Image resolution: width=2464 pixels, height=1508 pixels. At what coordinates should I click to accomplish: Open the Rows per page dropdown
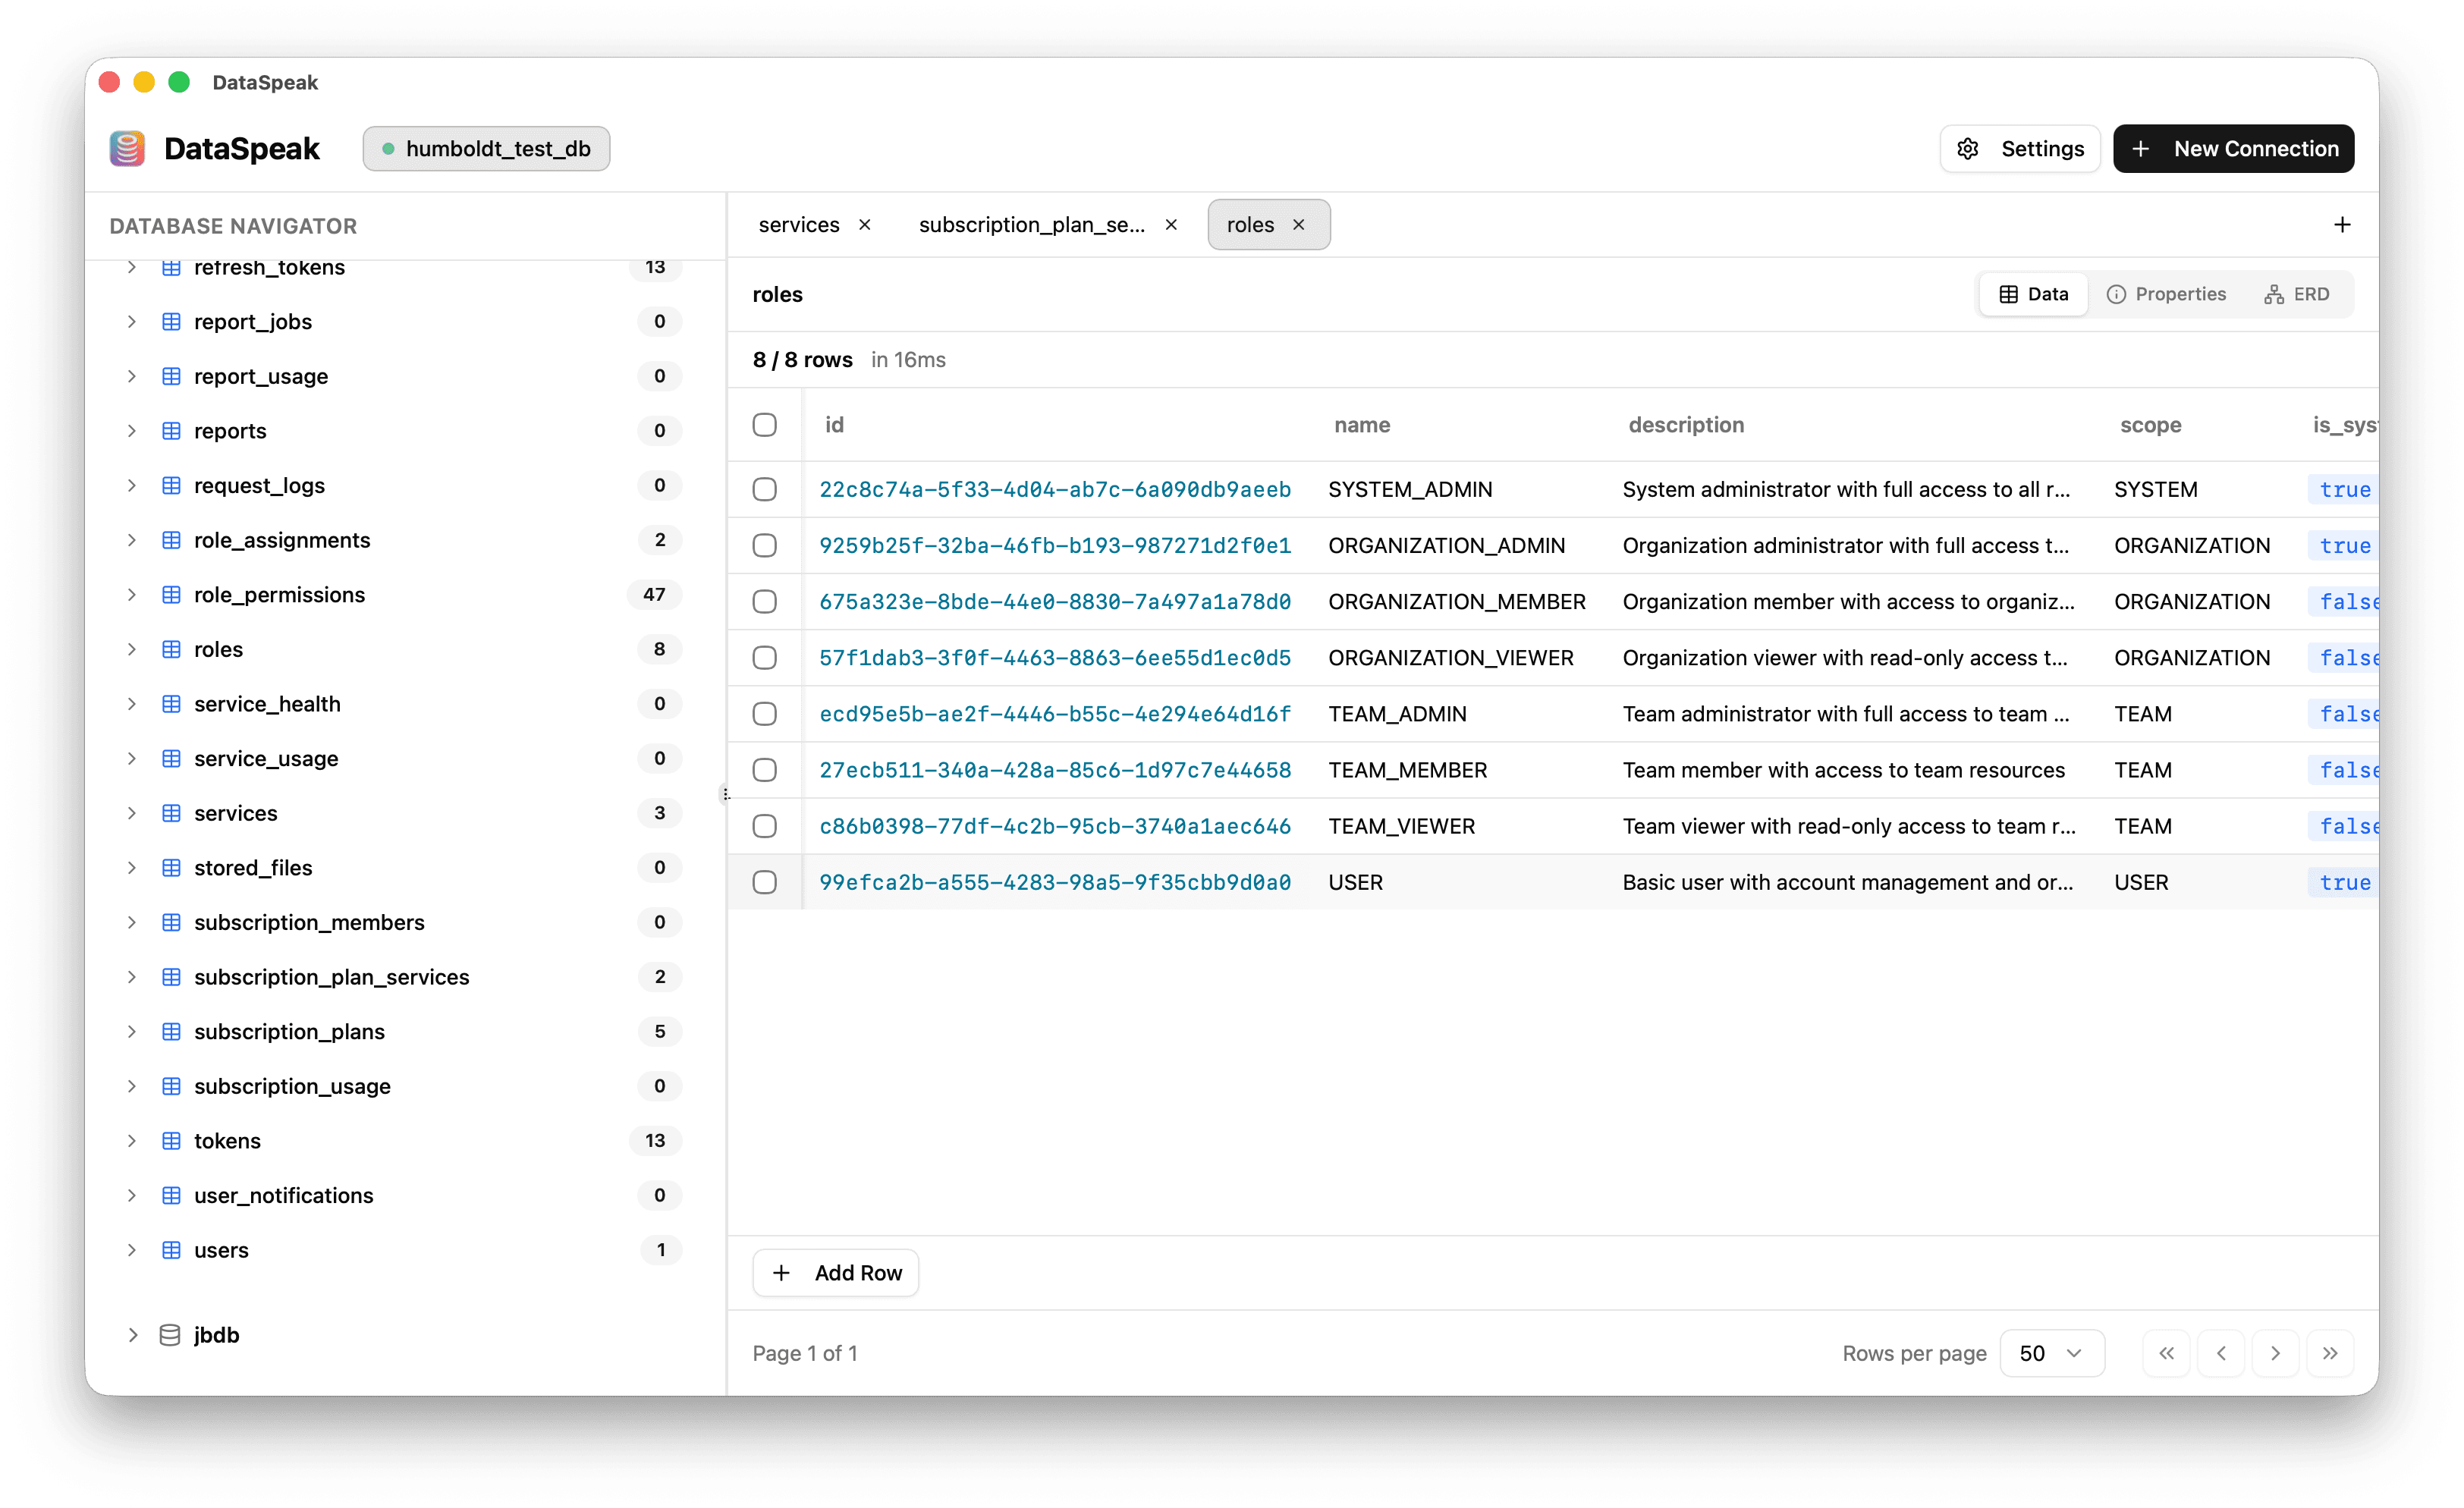(2051, 1352)
